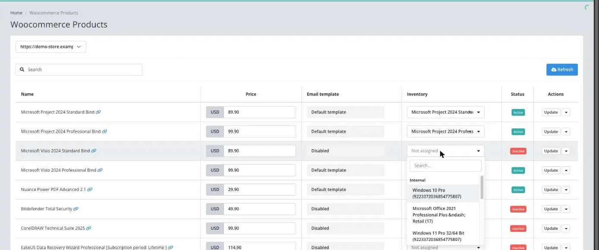Open link icon beside EaseUS Data Recovery Wizard
The width and height of the screenshot is (599, 250).
click(170, 247)
